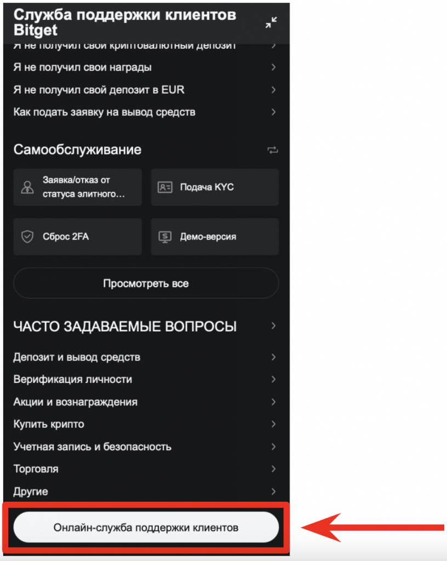Select Учетная запись и безопасность topic
The width and height of the screenshot is (447, 561).
146,446
